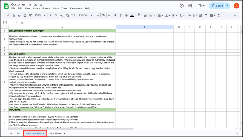Open Google account avatar S
243x137 pixels.
pos(236,6)
